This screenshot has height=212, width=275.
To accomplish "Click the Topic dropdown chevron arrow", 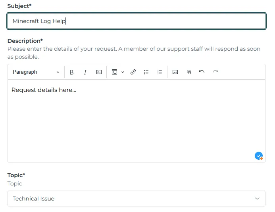I will tap(257, 199).
